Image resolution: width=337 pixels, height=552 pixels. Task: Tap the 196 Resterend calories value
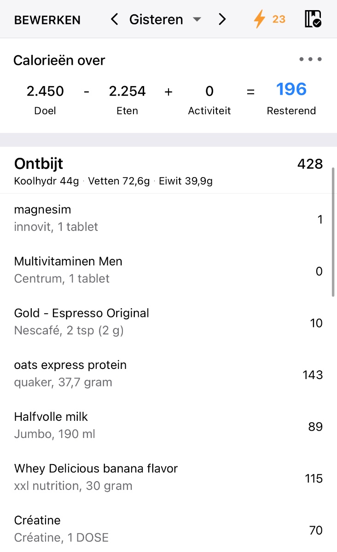[x=291, y=90]
